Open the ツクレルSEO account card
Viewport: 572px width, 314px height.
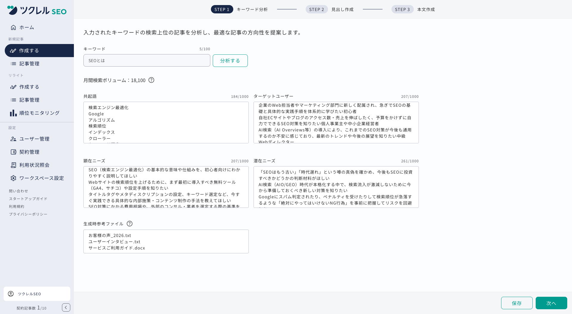click(x=37, y=294)
